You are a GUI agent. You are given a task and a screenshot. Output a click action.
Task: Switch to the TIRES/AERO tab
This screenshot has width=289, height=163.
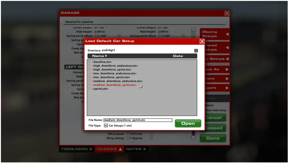point(77,149)
